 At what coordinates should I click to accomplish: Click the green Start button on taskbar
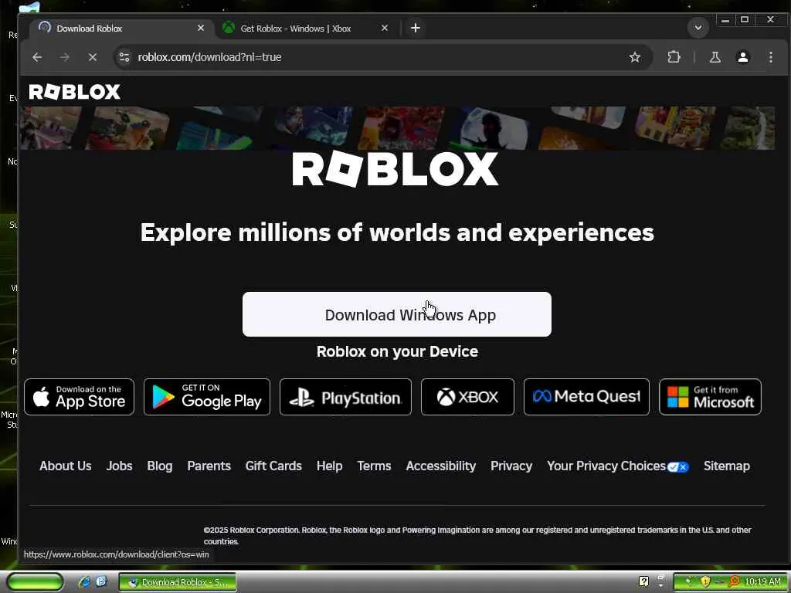click(36, 582)
